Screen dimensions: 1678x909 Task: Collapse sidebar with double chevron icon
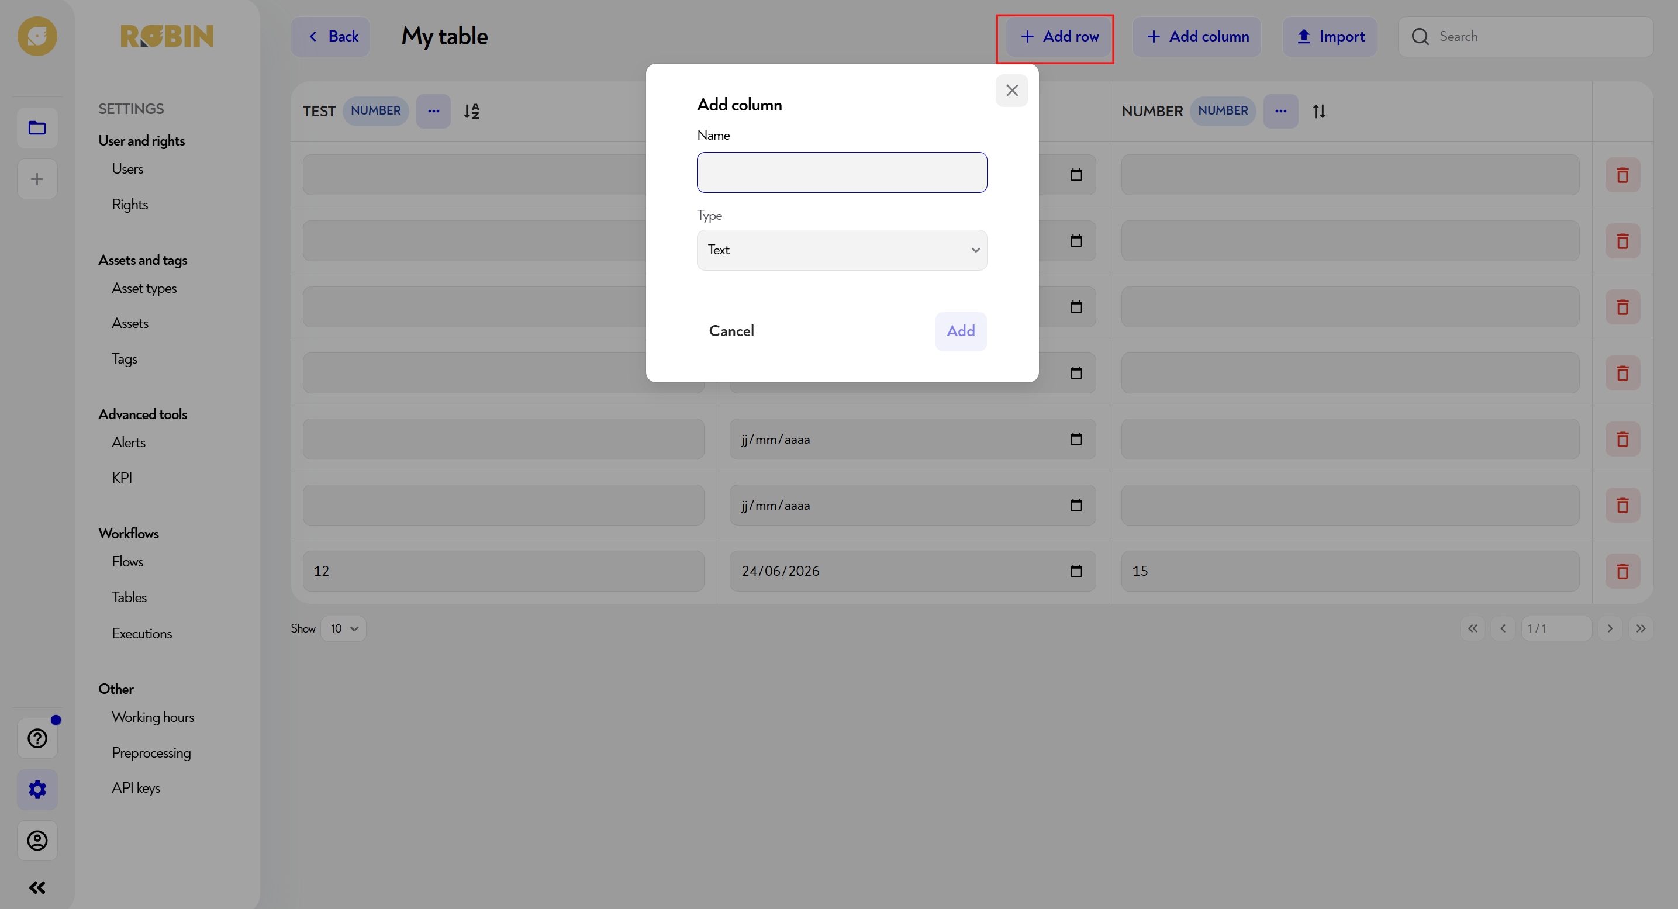37,887
